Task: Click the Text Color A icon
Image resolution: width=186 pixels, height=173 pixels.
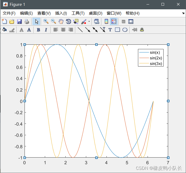Action: pyautogui.click(x=21, y=30)
